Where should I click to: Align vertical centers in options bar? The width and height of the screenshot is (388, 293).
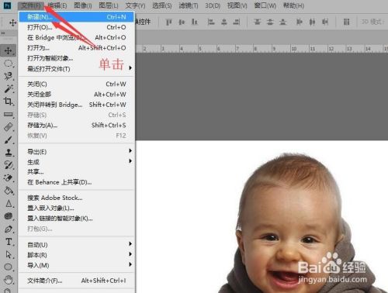click(182, 22)
